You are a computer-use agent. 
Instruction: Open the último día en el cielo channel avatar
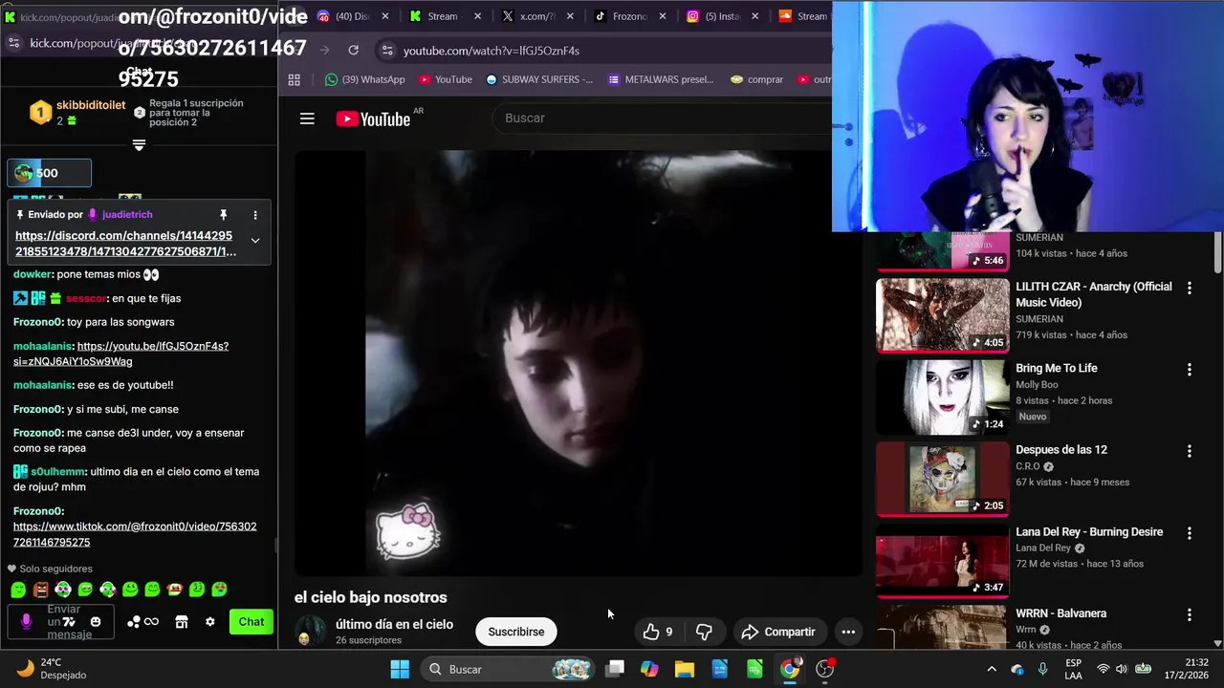point(310,632)
